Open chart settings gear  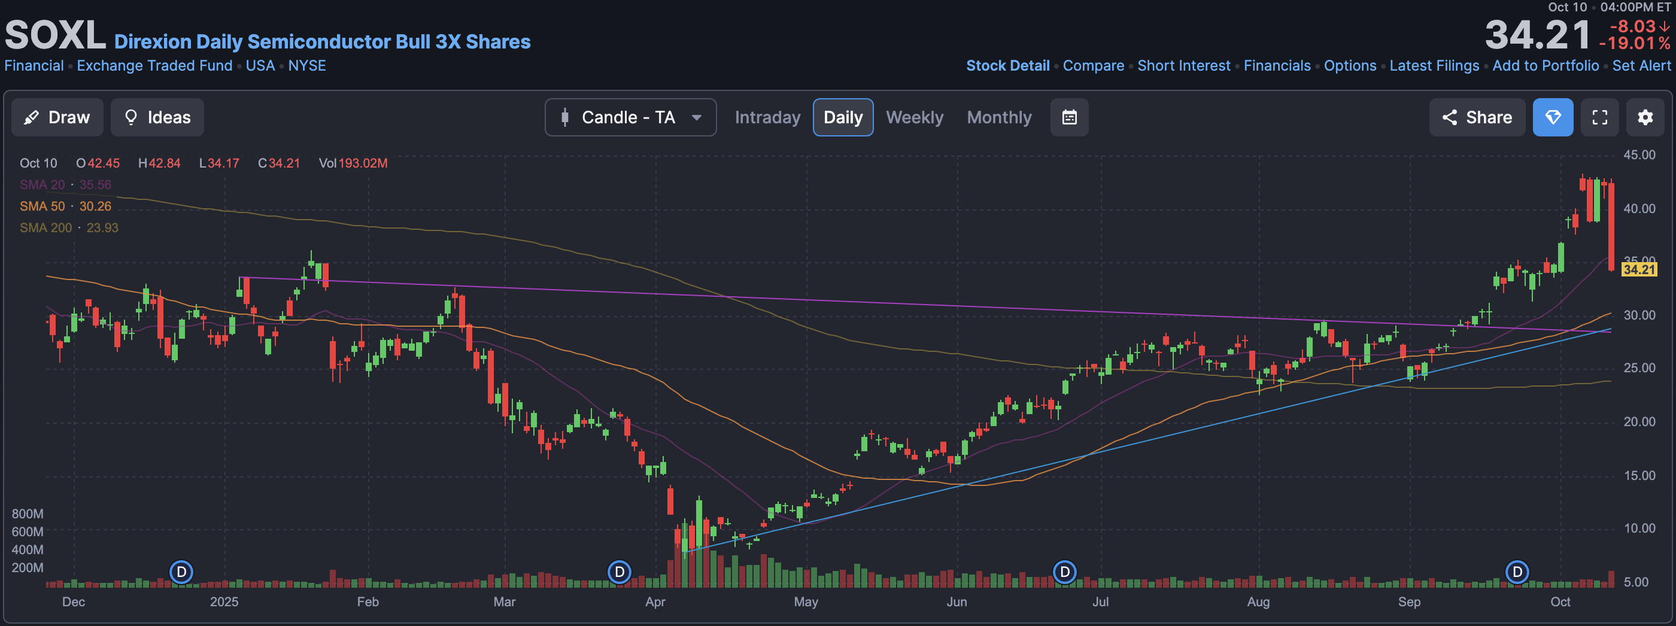1645,117
